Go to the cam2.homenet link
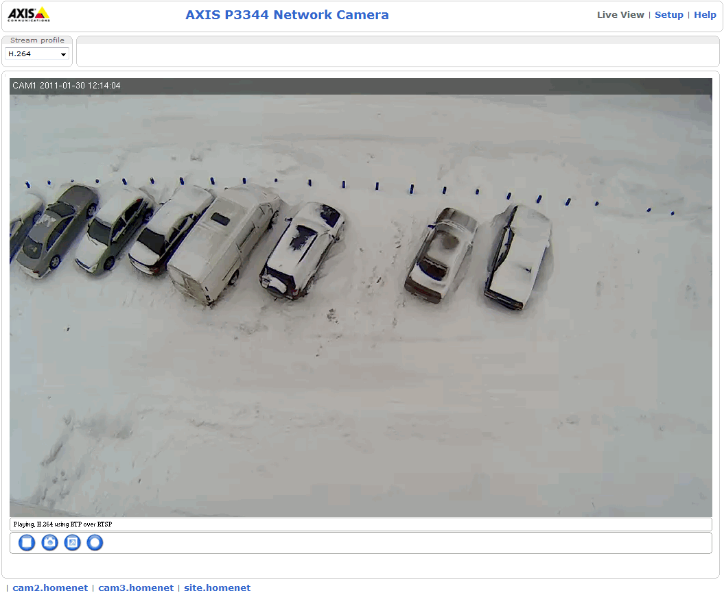This screenshot has height=593, width=724. pyautogui.click(x=50, y=588)
